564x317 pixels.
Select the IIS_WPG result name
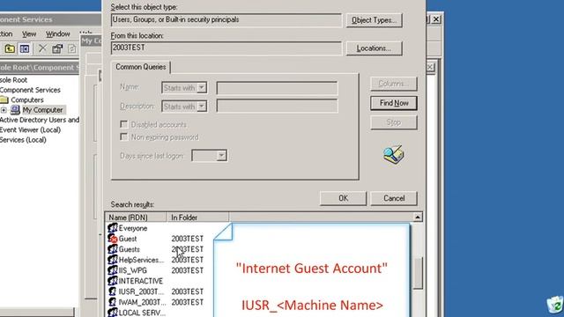click(x=133, y=270)
